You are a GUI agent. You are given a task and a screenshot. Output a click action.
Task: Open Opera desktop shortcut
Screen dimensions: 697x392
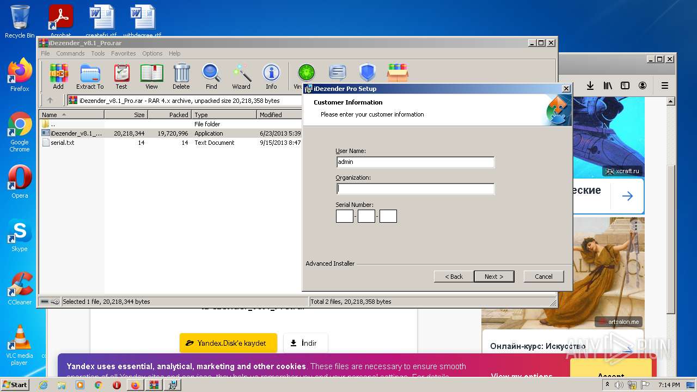pyautogui.click(x=20, y=182)
